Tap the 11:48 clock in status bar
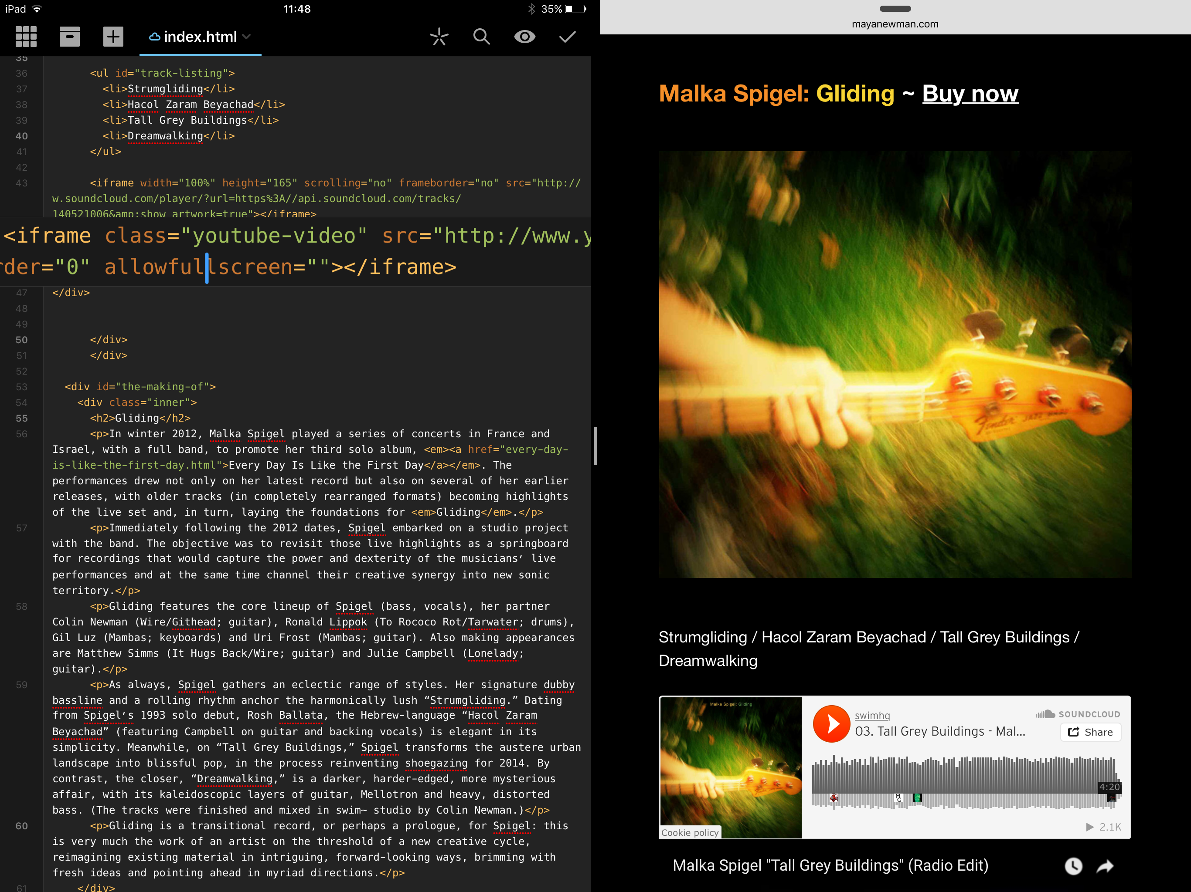 click(x=297, y=9)
